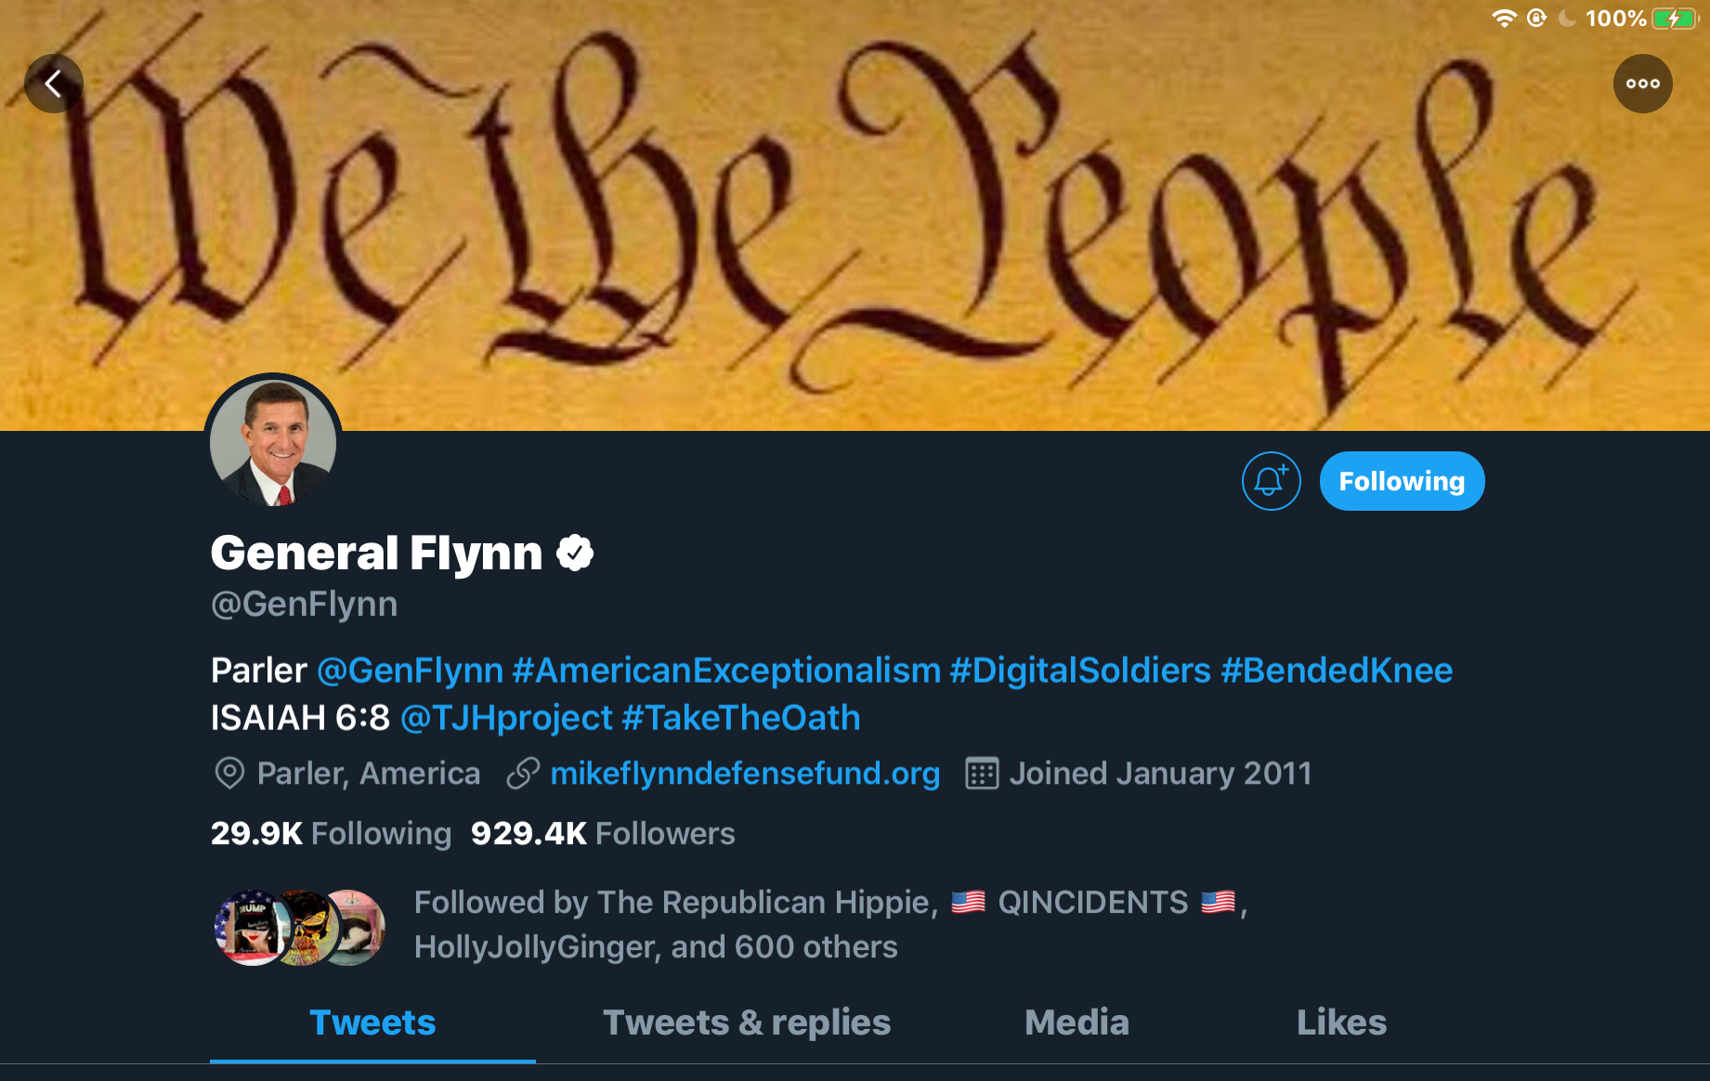Open the three-dots more options menu
Screen dimensions: 1710x1081
(1642, 84)
